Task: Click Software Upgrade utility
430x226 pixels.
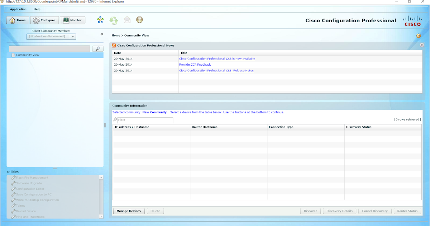Action: pyautogui.click(x=29, y=183)
